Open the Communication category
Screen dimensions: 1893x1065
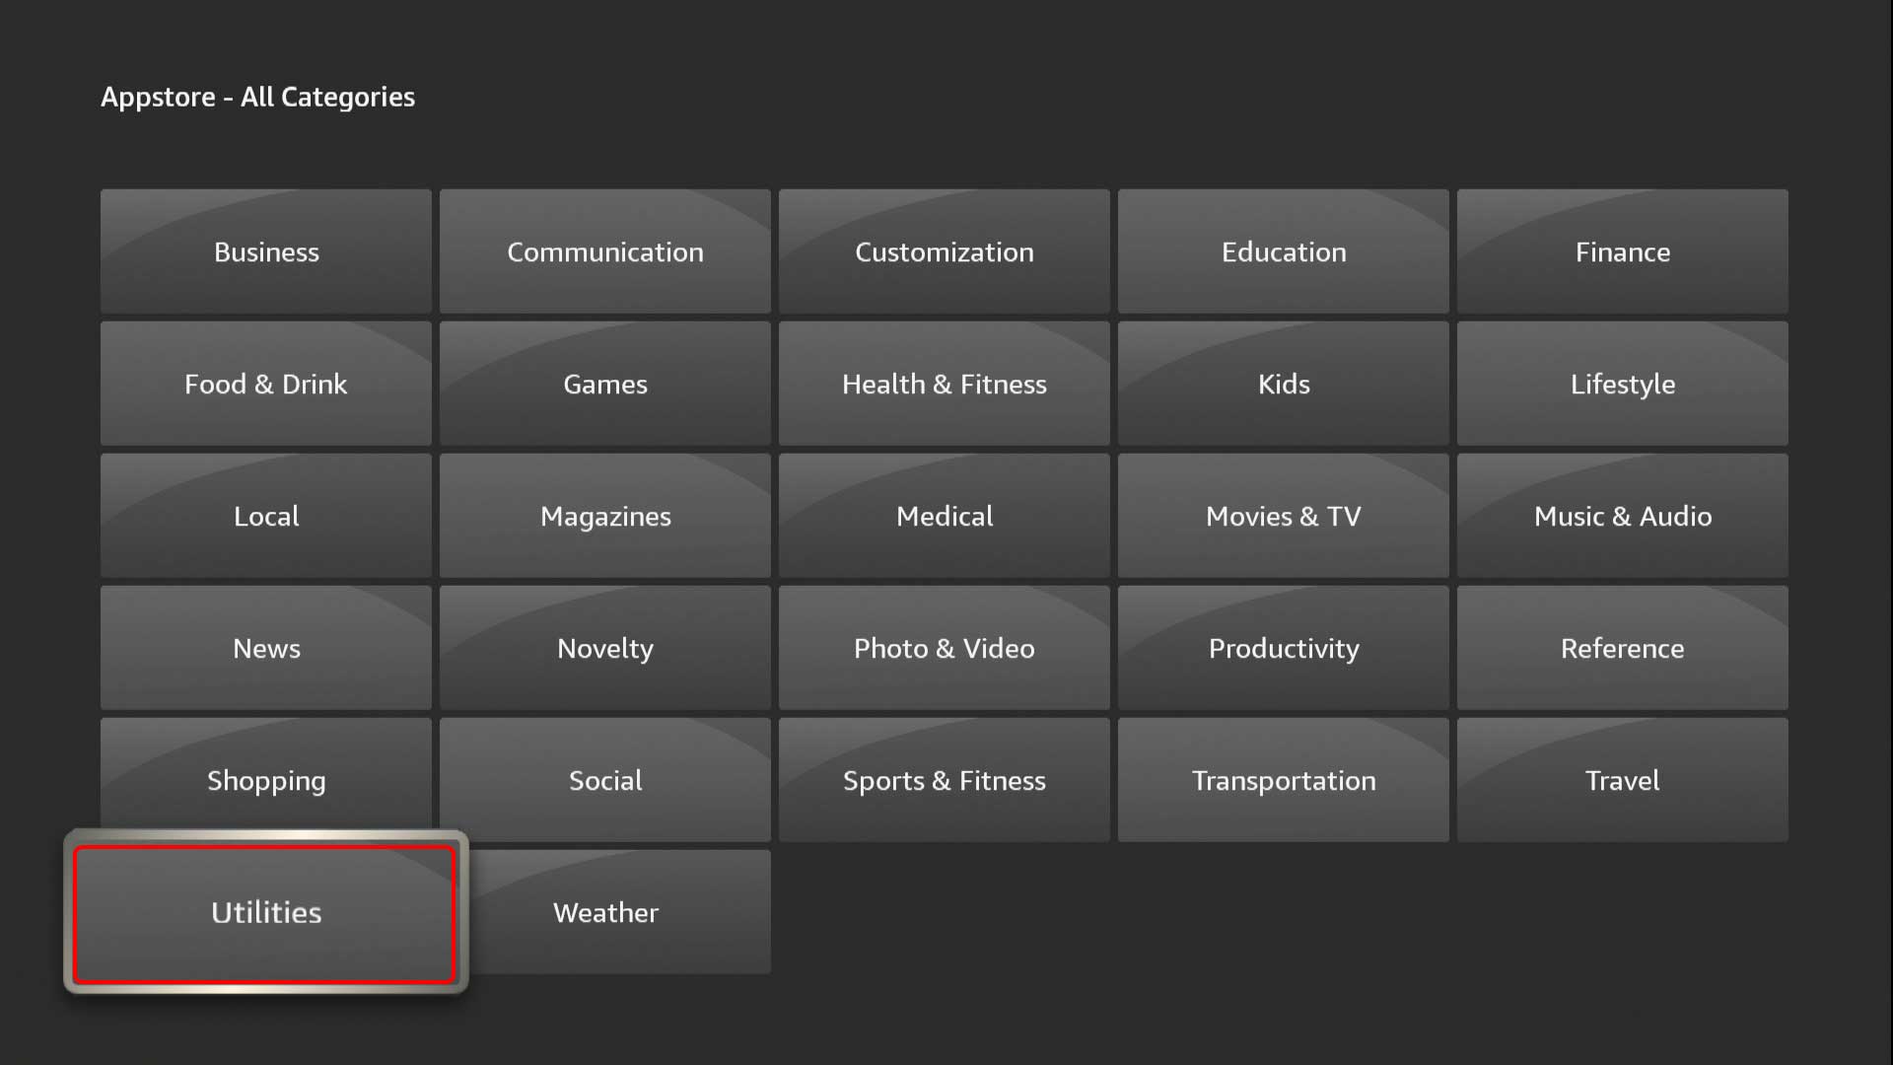[x=604, y=251]
